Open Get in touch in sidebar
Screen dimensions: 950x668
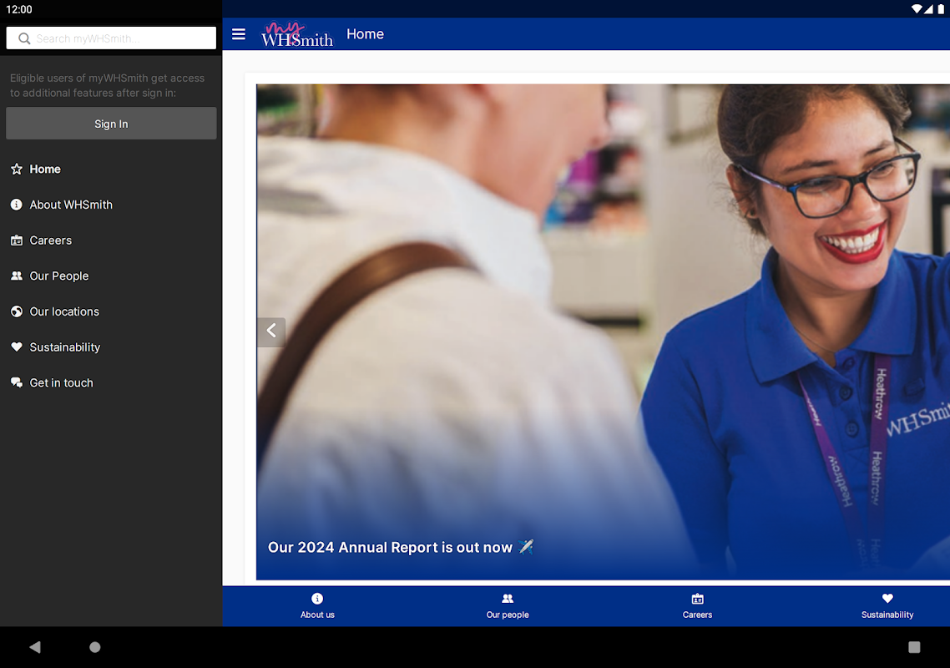[111, 383]
